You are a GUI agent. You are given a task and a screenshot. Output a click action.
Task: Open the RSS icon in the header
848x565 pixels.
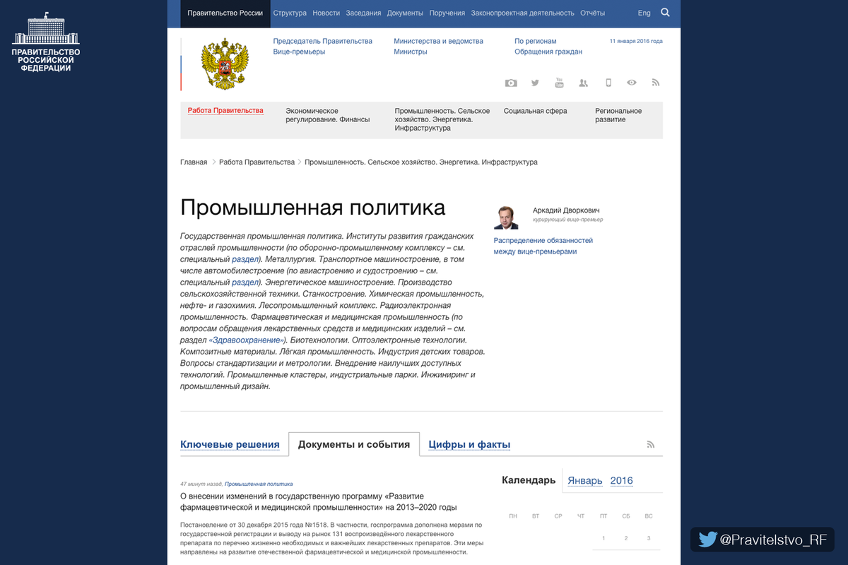tap(656, 83)
